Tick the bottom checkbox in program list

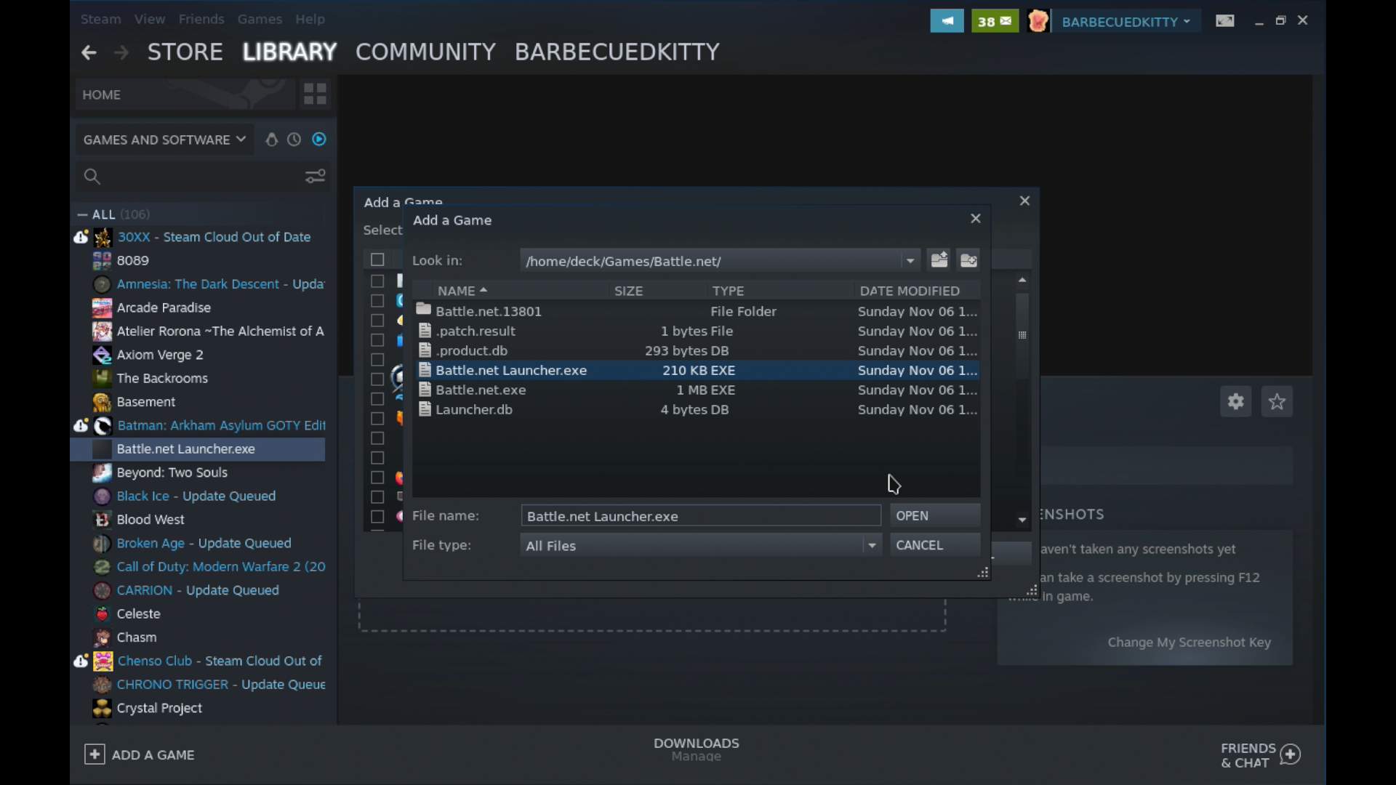377,517
